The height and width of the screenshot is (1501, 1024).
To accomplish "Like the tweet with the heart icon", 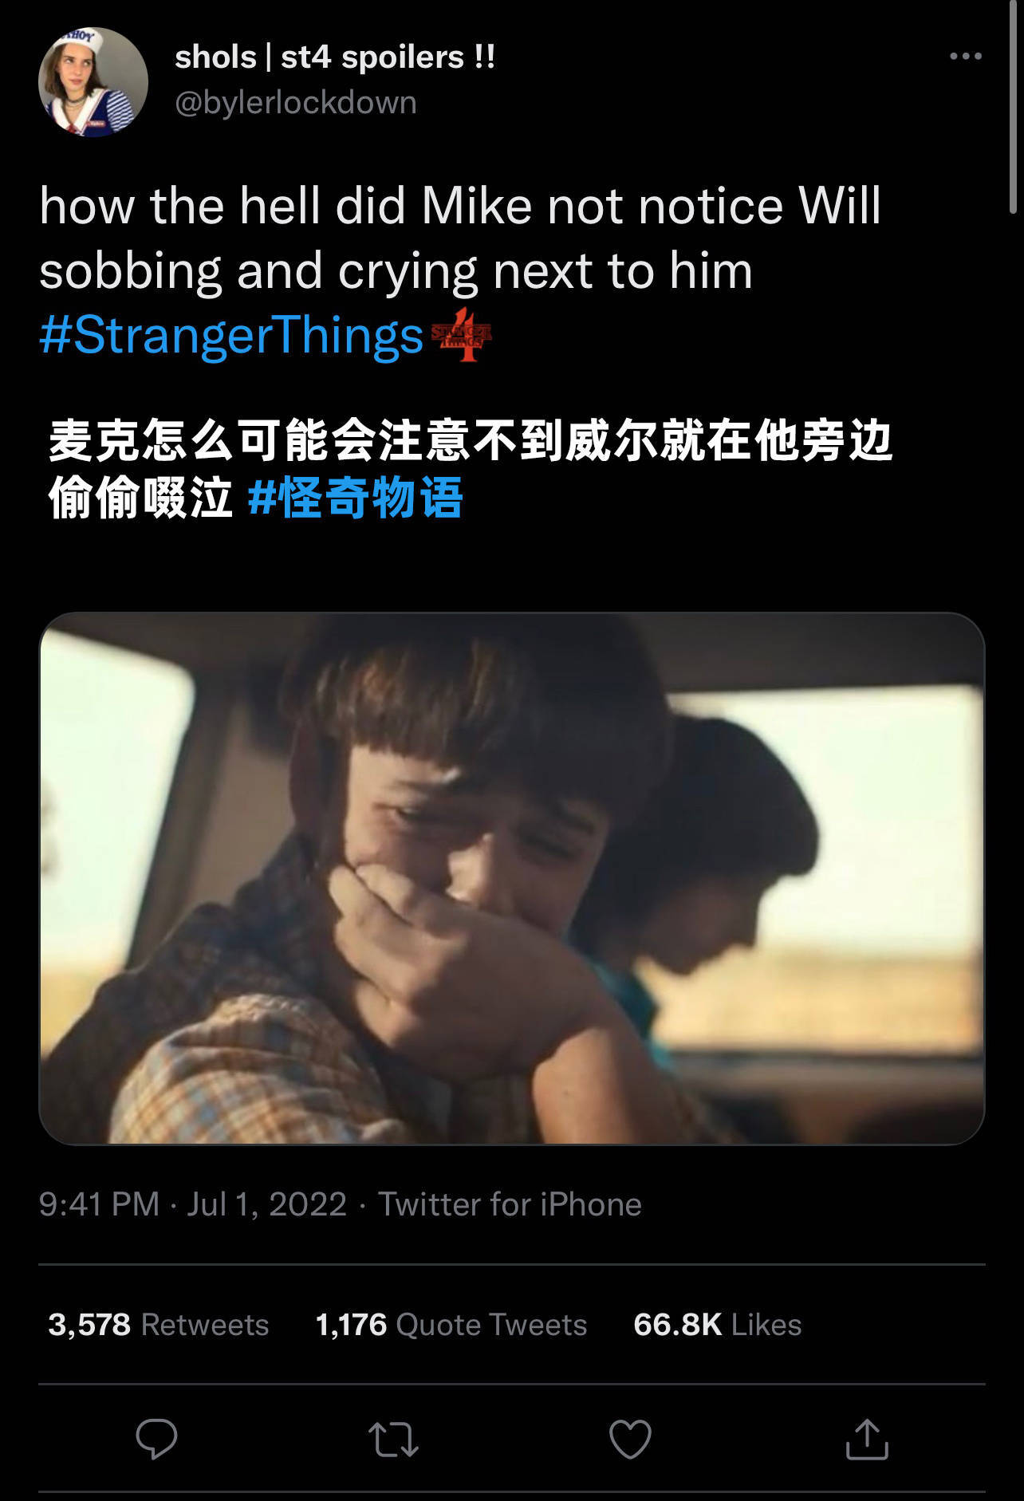I will pos(630,1439).
